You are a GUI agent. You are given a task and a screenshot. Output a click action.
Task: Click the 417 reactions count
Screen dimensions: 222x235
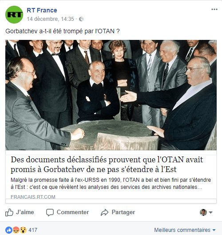point(33,230)
